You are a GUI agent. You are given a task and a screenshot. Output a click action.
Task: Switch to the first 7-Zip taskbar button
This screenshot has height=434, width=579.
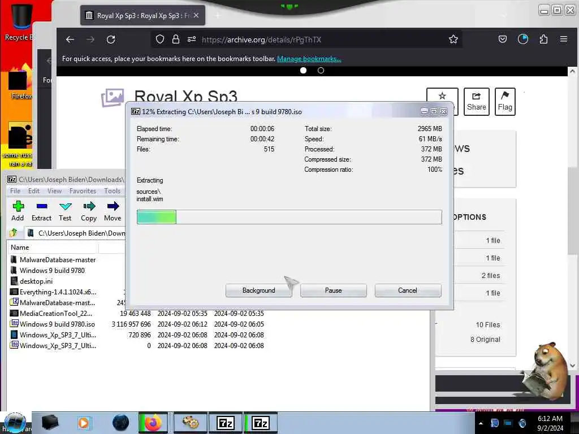[x=225, y=423]
